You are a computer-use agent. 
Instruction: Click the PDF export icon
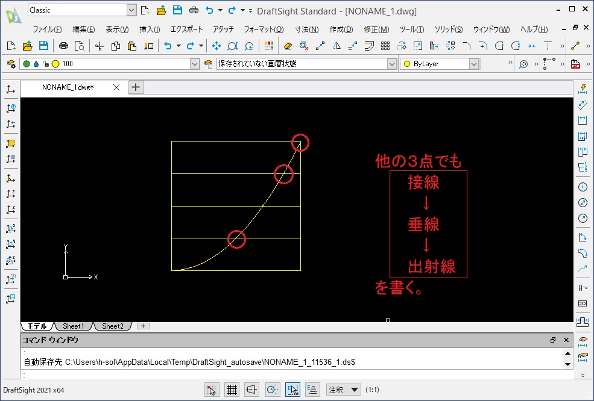click(x=575, y=64)
